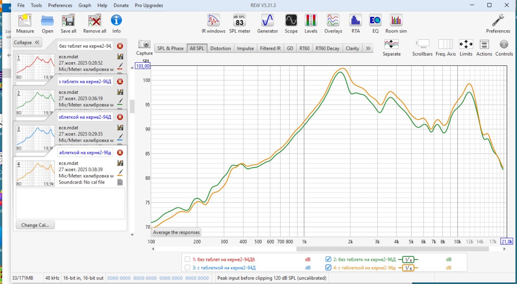Screen dimensions: 517x284
Task: Open the Scope tool
Action: pyautogui.click(x=291, y=24)
